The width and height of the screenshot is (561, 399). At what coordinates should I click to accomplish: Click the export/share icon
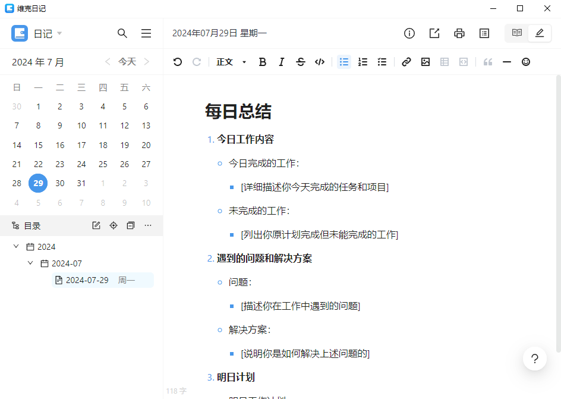point(434,33)
